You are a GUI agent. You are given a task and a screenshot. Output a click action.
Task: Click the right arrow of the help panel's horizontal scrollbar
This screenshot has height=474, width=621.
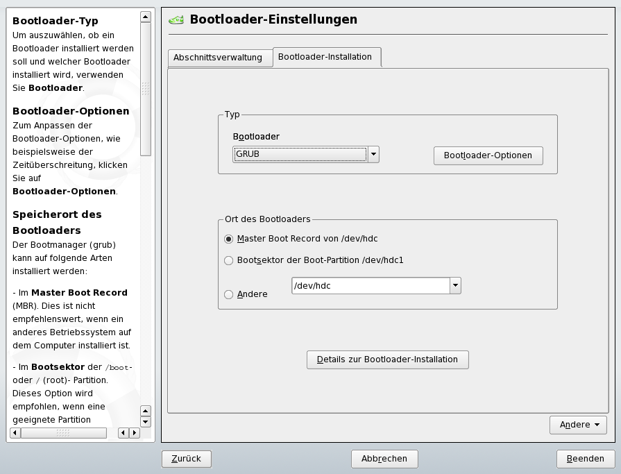(134, 433)
